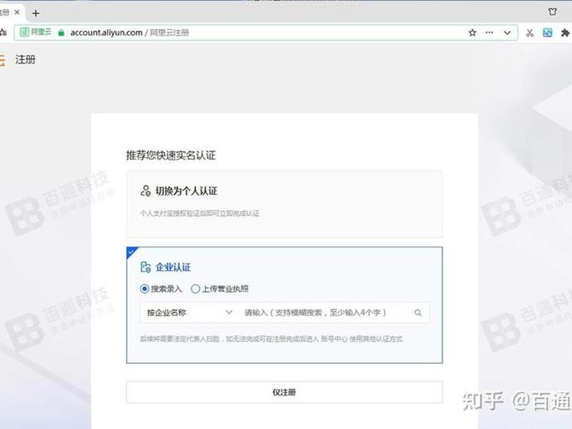Expand the address bar dropdown chevron
This screenshot has height=429, width=572.
pyautogui.click(x=507, y=32)
